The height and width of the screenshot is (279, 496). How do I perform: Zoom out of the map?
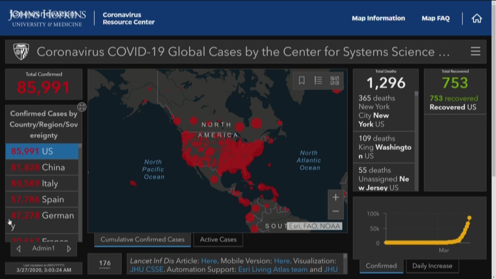(336, 211)
